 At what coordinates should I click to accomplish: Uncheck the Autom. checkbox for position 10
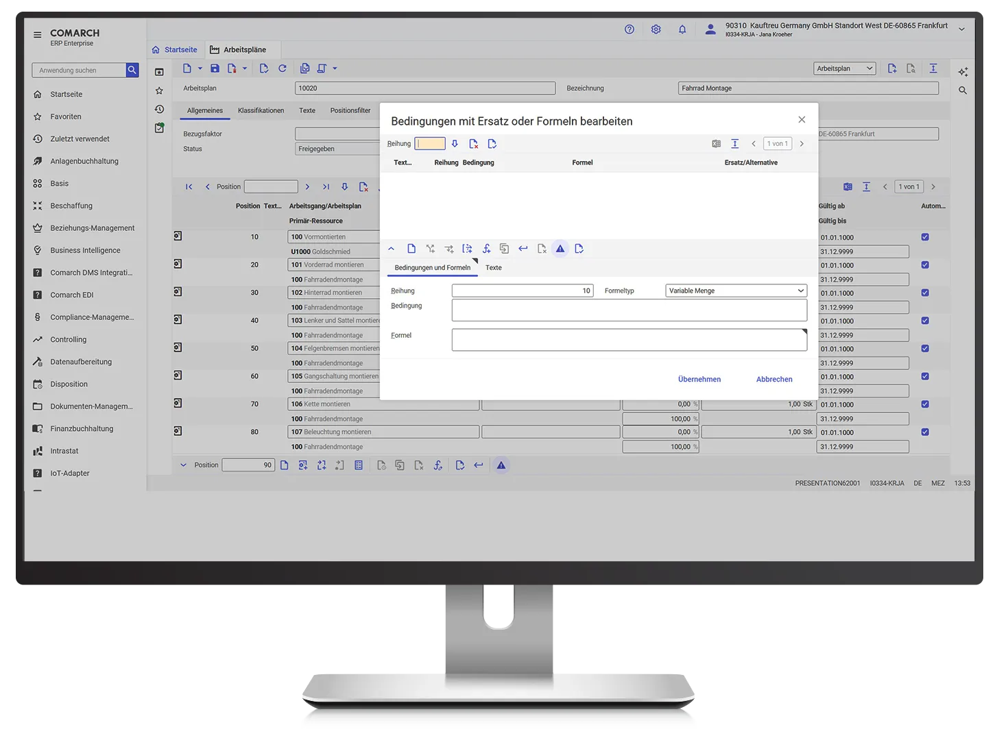click(925, 237)
